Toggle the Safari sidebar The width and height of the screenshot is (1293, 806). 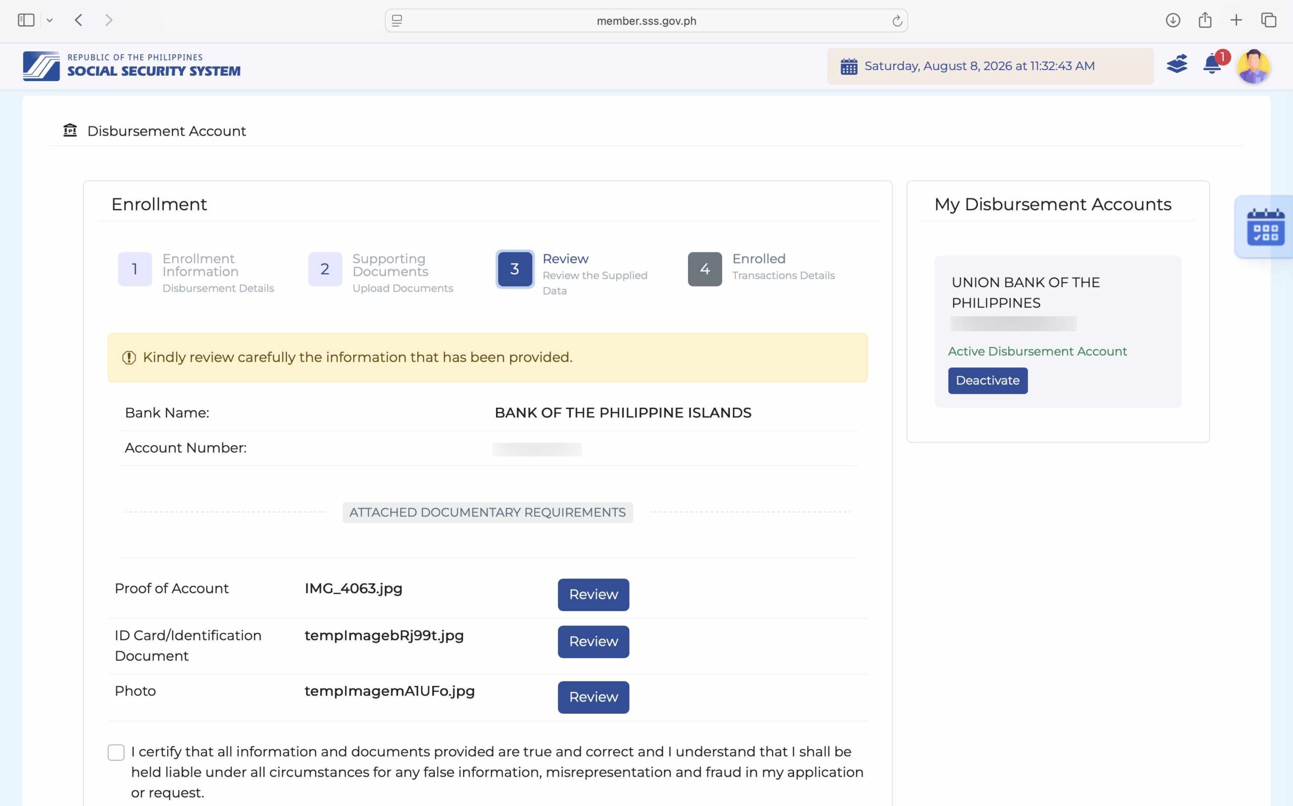tap(26, 20)
